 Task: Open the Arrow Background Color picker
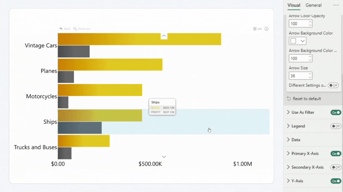point(297,41)
